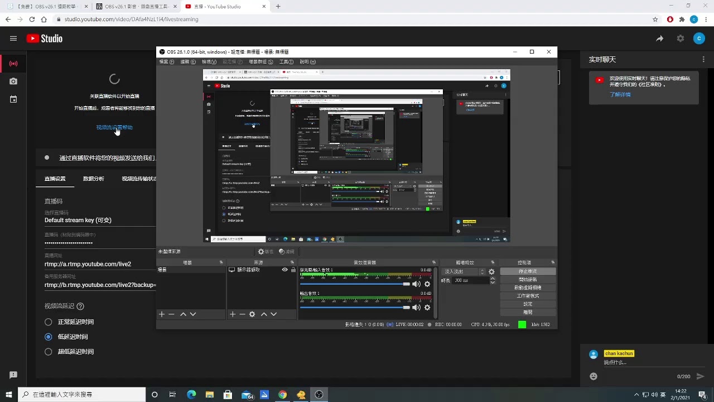Open the Manage calendar icon in sidebar
The height and width of the screenshot is (402, 714).
click(x=13, y=99)
